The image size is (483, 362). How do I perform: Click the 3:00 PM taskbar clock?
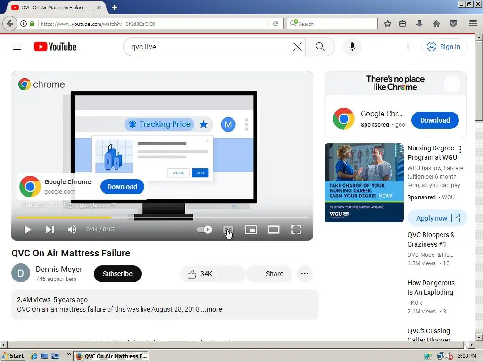pyautogui.click(x=467, y=356)
